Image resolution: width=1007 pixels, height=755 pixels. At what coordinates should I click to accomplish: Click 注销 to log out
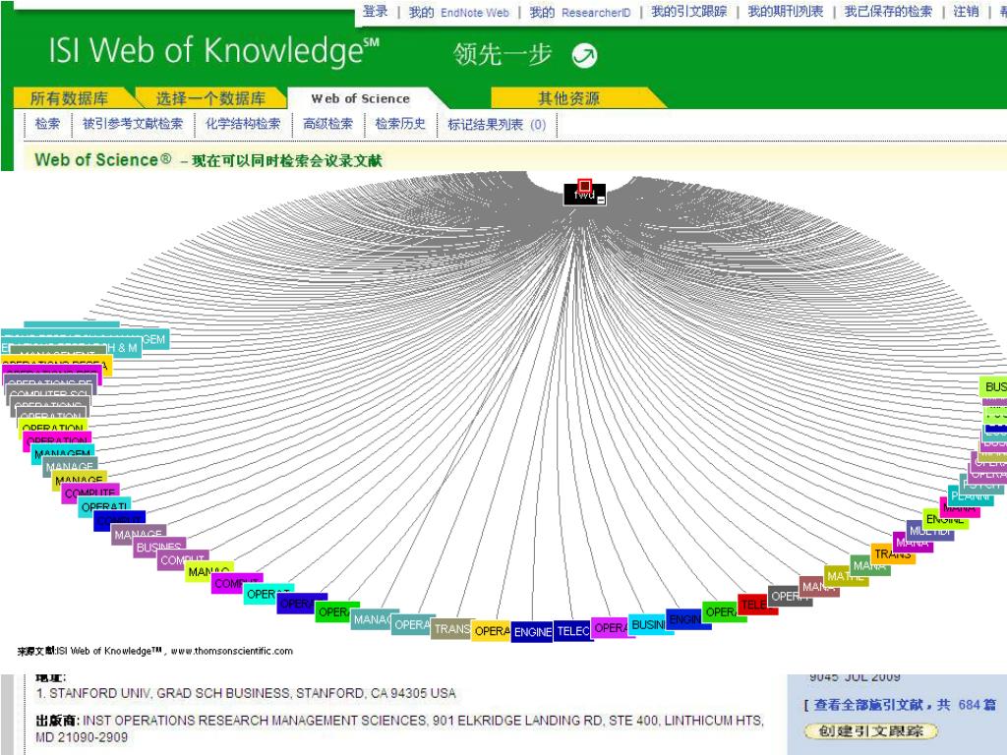966,12
